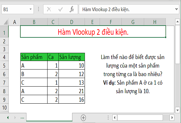Viewport: 181px width, 123px height.
Task: Select row 3 header
Action: (4, 49)
